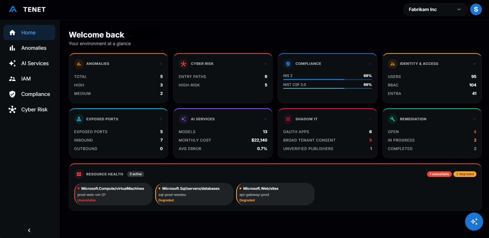Click the Shadow IT grid icon
This screenshot has height=238, width=489.
coord(288,119)
